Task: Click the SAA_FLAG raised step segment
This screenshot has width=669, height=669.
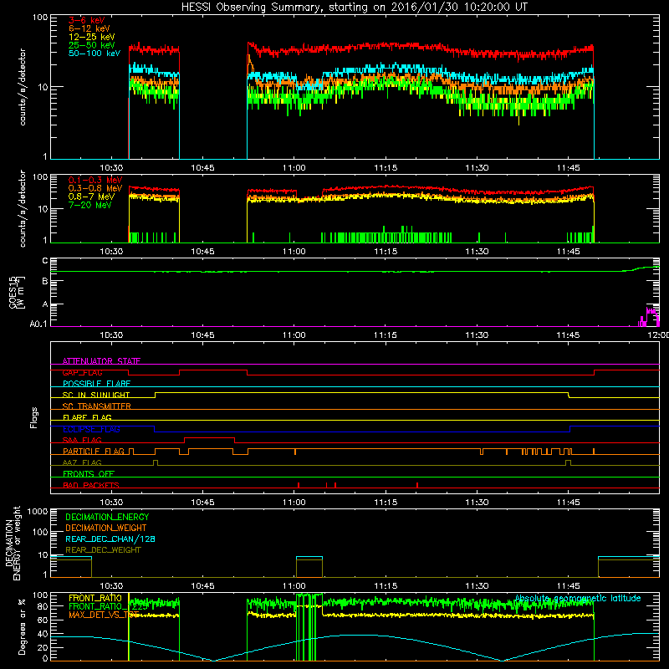Action: click(x=210, y=437)
